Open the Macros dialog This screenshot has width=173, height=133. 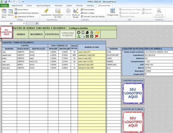pyautogui.click(x=11, y=13)
